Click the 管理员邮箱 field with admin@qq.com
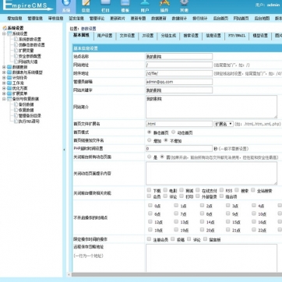This screenshot has height=282, width=282. click(x=179, y=82)
